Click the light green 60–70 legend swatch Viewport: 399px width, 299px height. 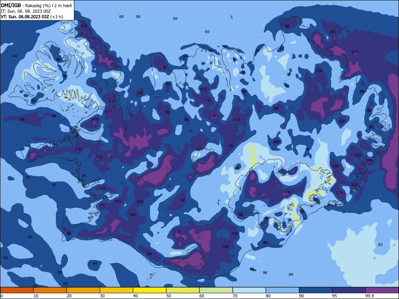click(x=216, y=290)
